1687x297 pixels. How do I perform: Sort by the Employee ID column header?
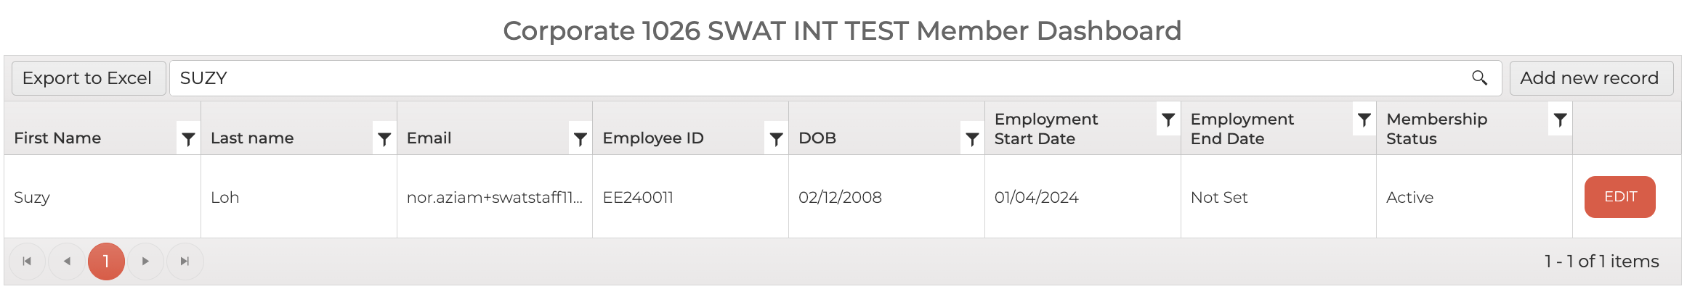[652, 138]
